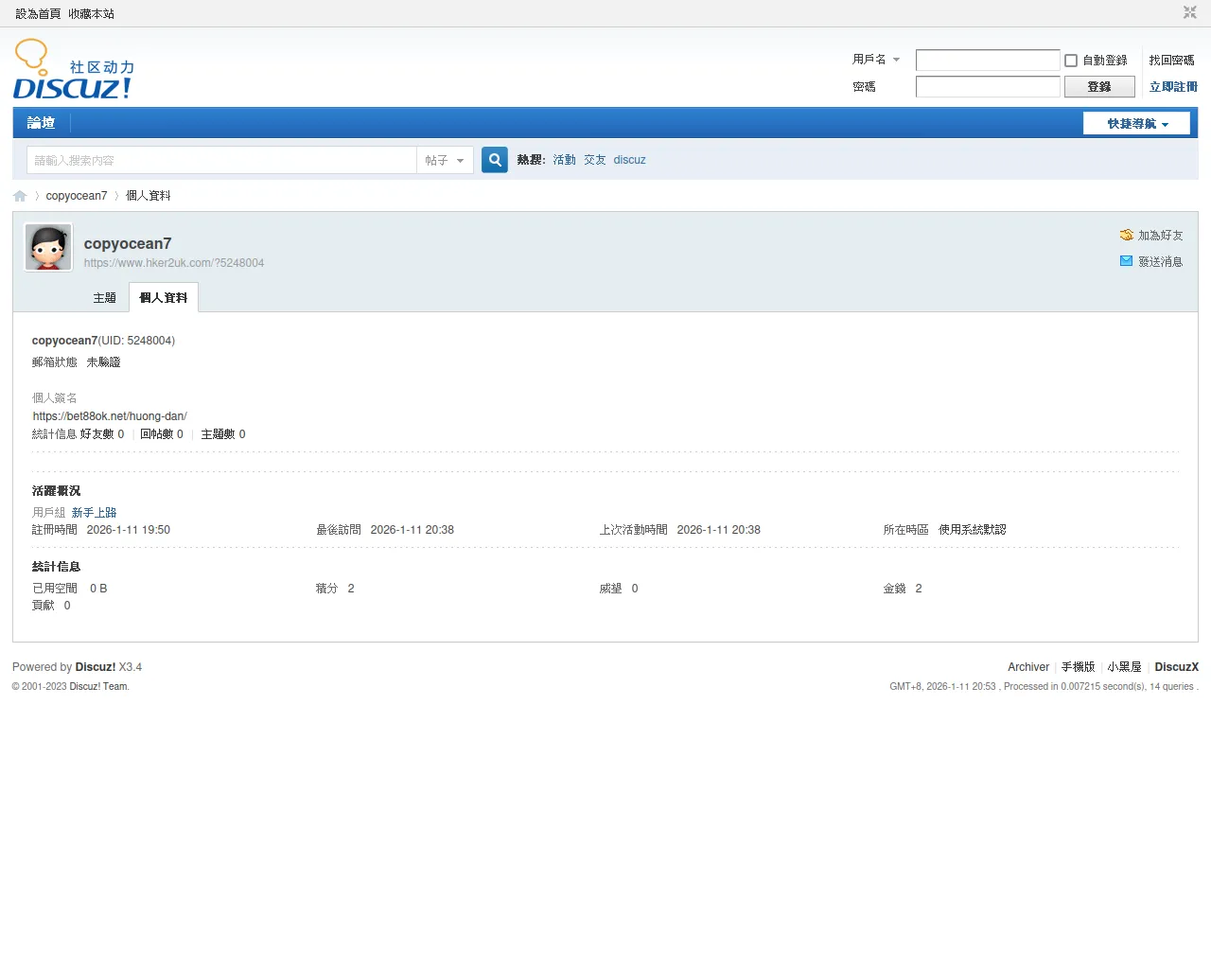Viewport: 1211px width, 969px height.
Task: Click the widescreen toggle icon at top right
Action: point(1189,12)
